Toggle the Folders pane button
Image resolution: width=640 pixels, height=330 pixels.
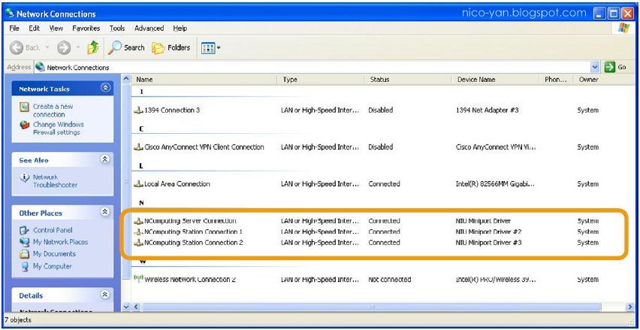[171, 48]
